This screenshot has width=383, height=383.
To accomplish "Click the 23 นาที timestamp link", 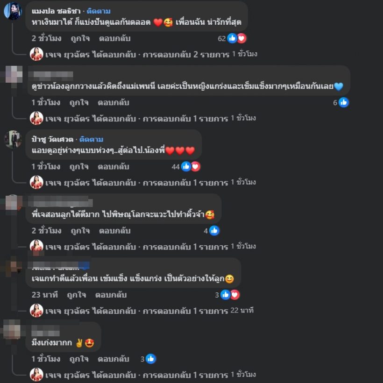I will (45, 295).
